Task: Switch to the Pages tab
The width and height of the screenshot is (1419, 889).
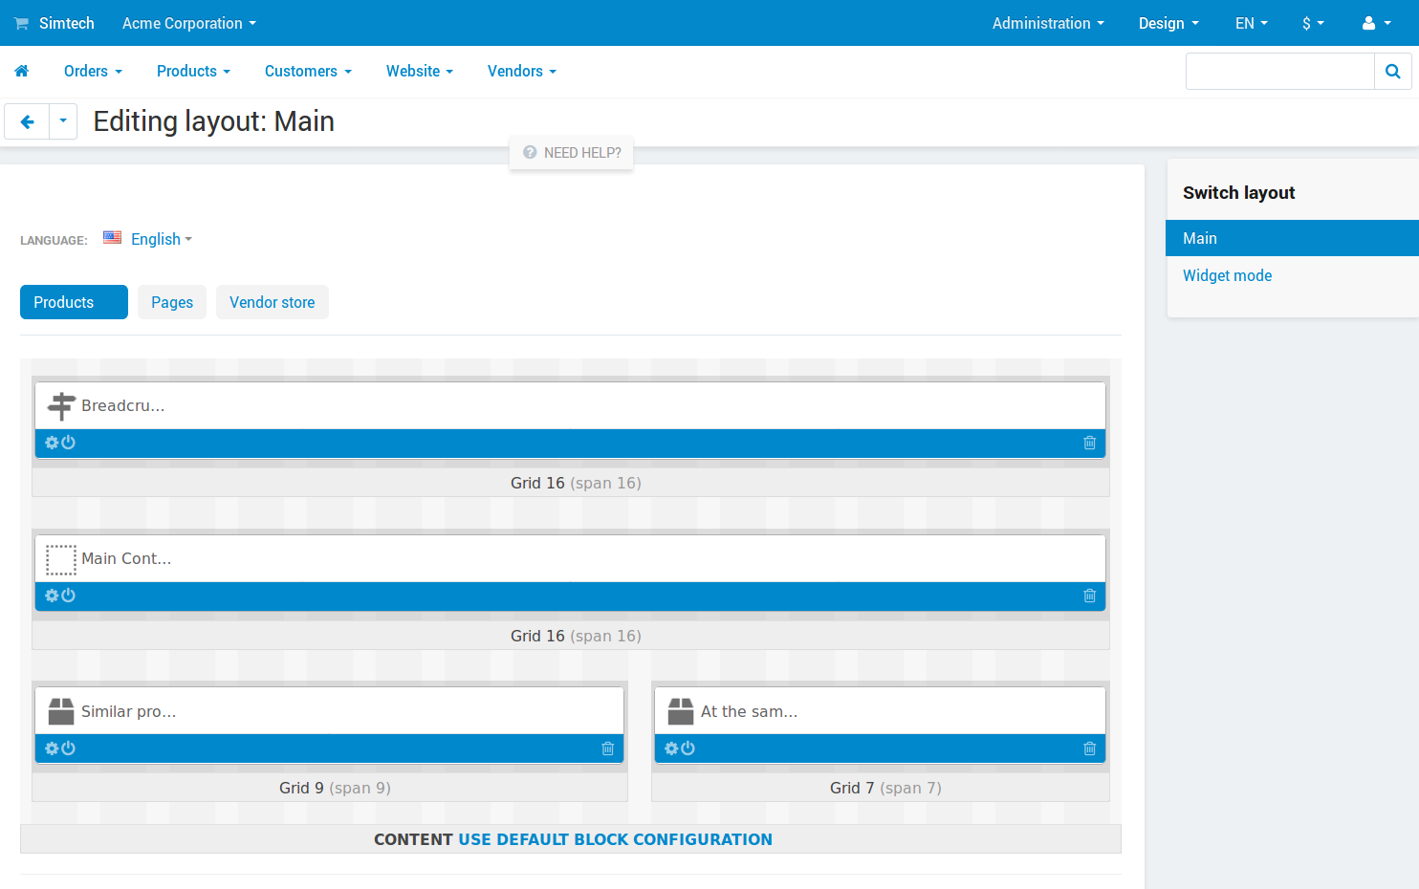Action: (x=172, y=302)
